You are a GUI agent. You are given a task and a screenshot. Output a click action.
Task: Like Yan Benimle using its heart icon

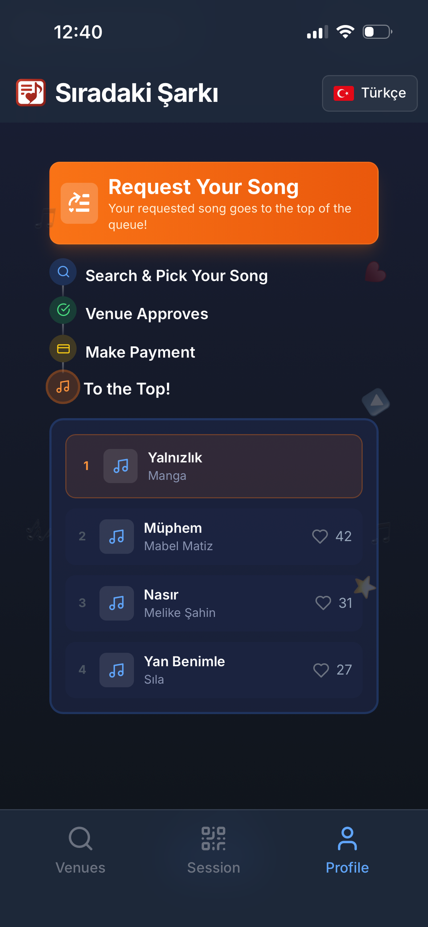[x=321, y=670]
